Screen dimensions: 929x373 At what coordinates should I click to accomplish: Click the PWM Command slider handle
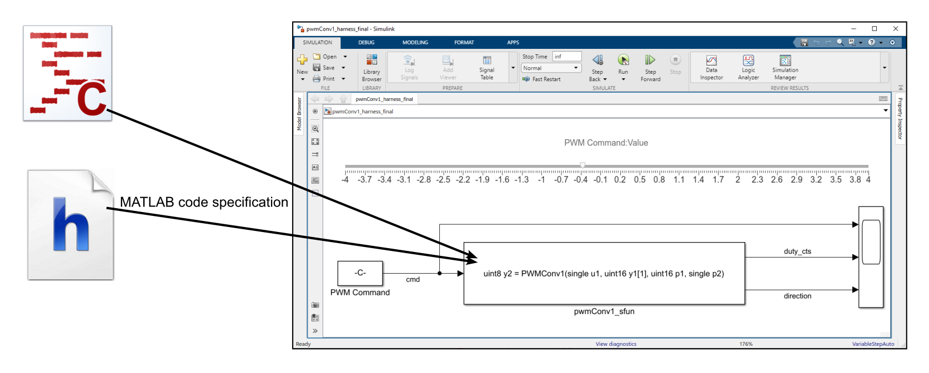(582, 165)
